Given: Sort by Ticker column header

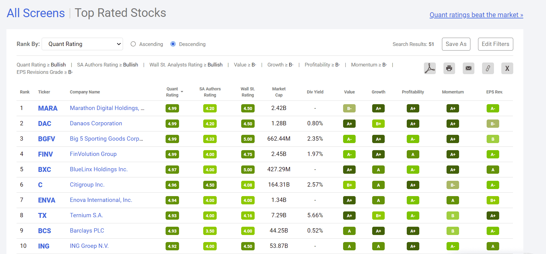Looking at the screenshot, I should pos(44,92).
